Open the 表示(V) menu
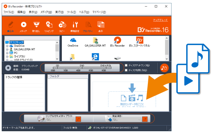The width and height of the screenshot is (212, 134). pyautogui.click(x=33, y=12)
